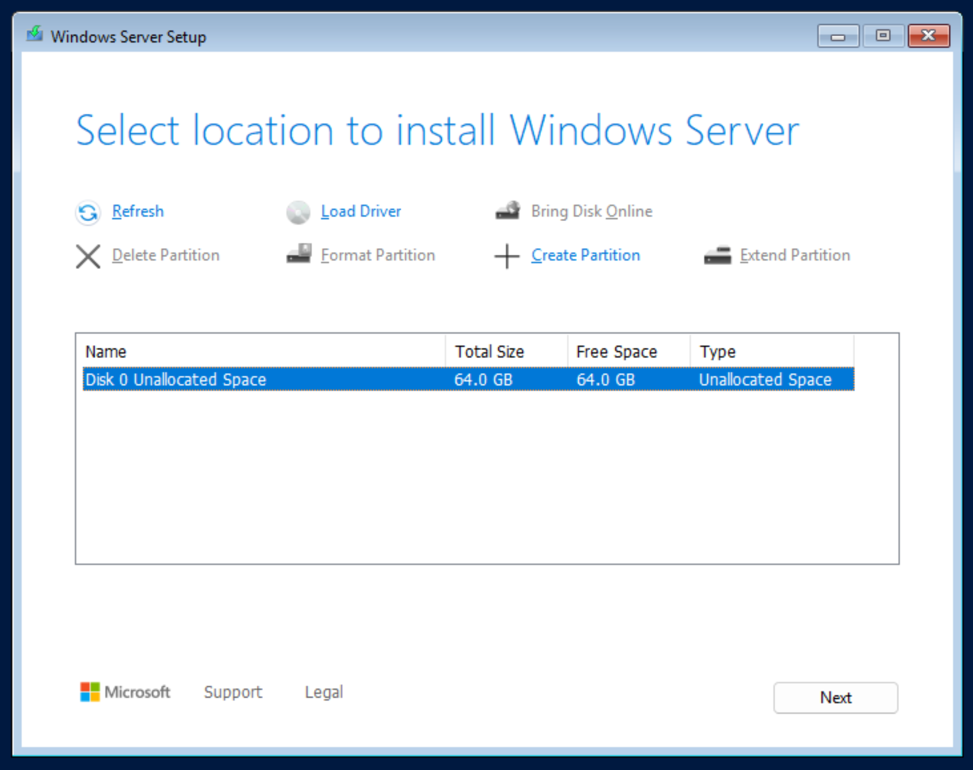Minimize the Windows Server Setup window
Viewport: 973px width, 770px height.
click(x=838, y=35)
